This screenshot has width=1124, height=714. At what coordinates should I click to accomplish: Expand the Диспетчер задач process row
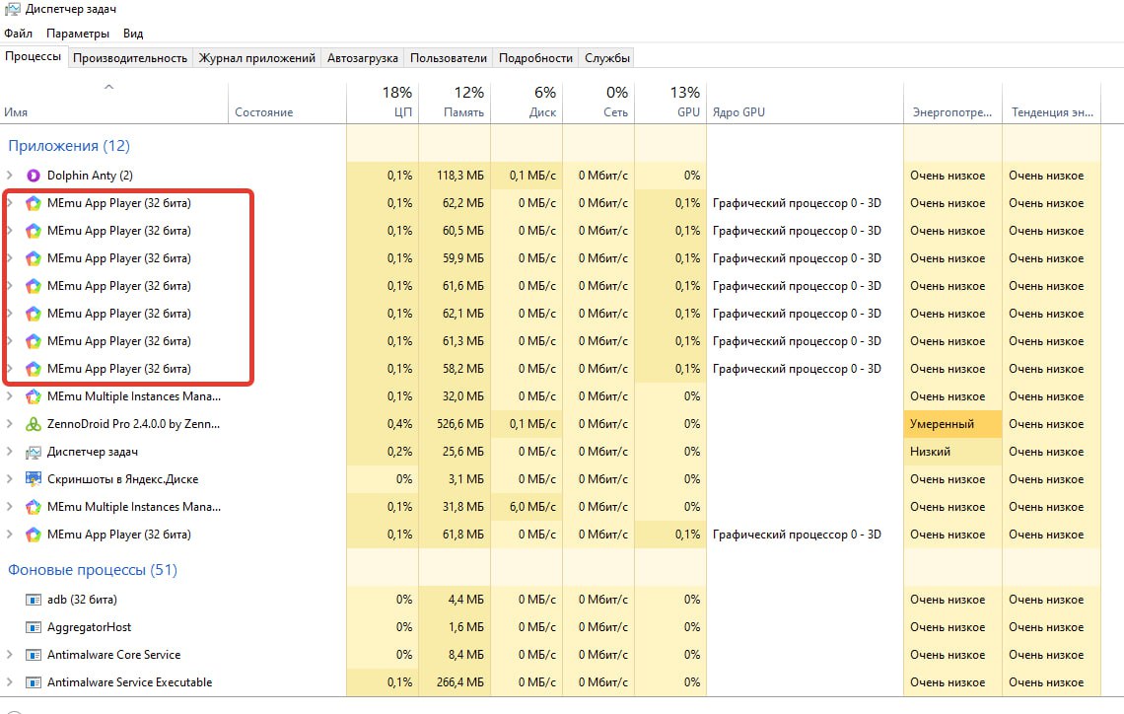(9, 452)
